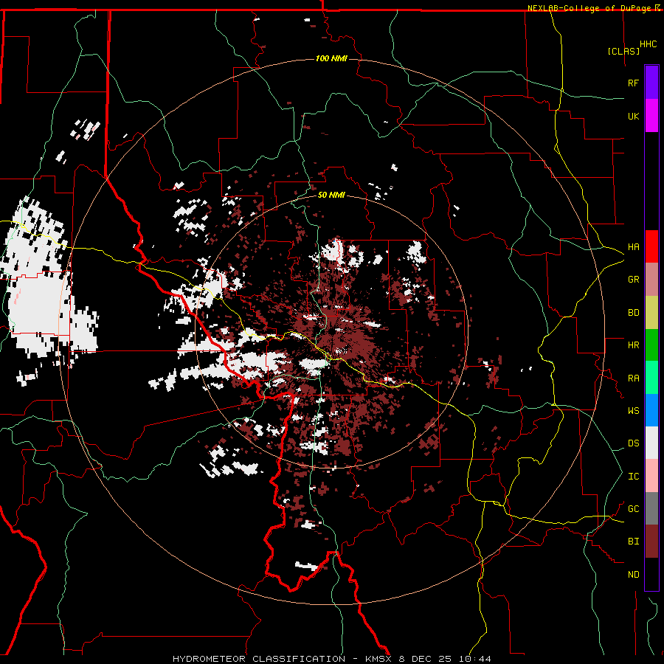664x664 pixels.
Task: Select the GC gray legend swatch
Action: [x=651, y=508]
